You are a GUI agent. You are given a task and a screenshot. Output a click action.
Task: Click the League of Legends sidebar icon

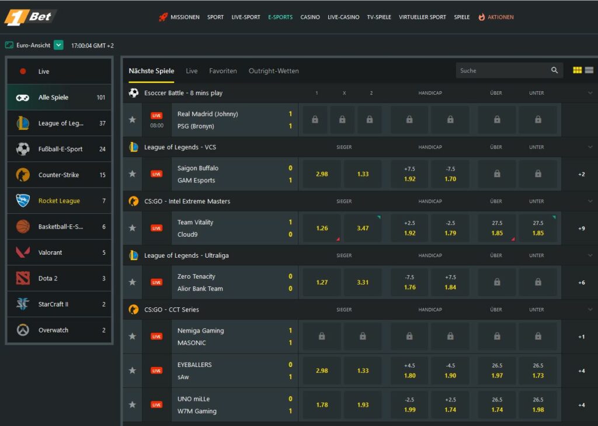pyautogui.click(x=23, y=123)
